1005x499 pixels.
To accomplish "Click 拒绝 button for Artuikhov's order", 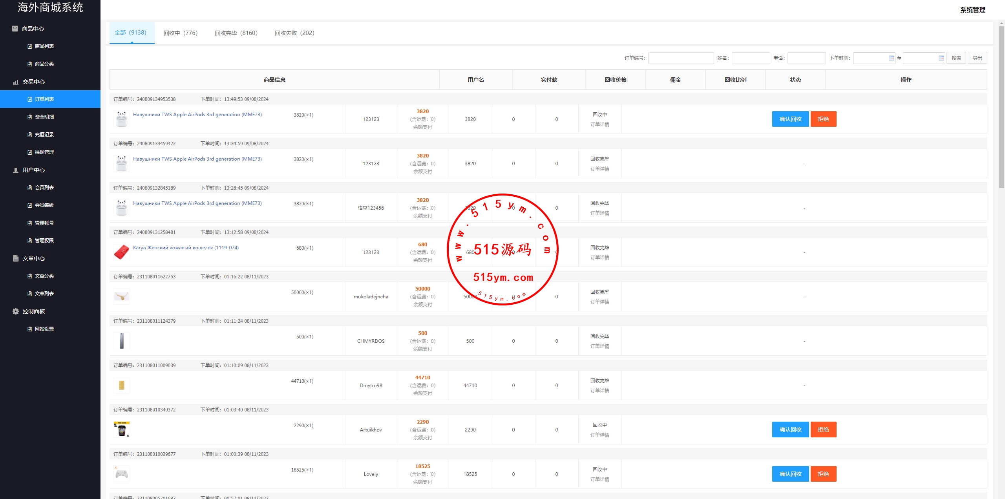I will (x=823, y=430).
